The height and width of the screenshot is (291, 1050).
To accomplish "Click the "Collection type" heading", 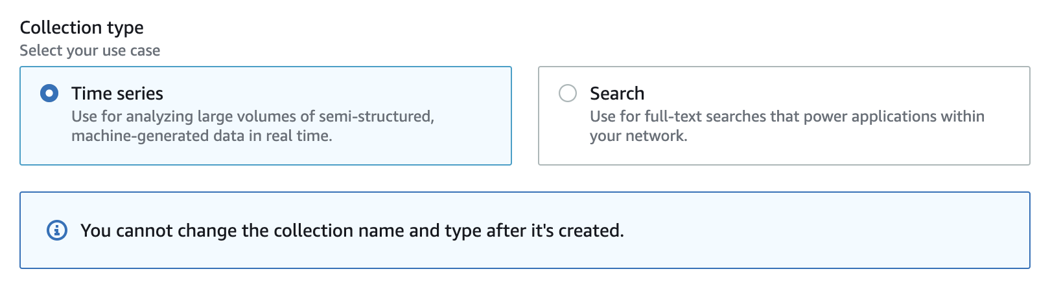I will pyautogui.click(x=82, y=28).
